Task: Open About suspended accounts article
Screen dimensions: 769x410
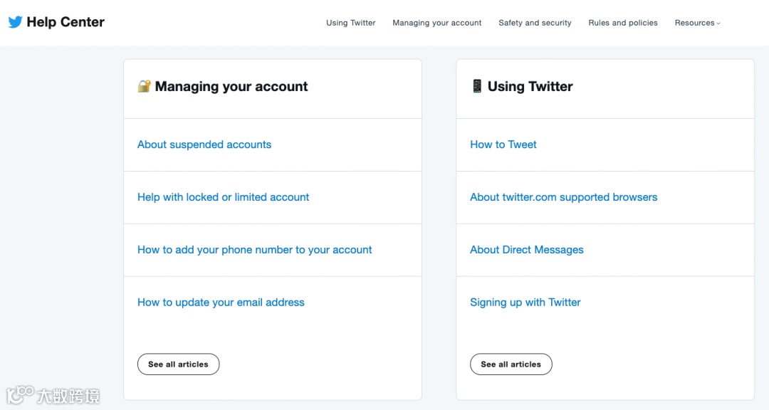Action: 204,144
